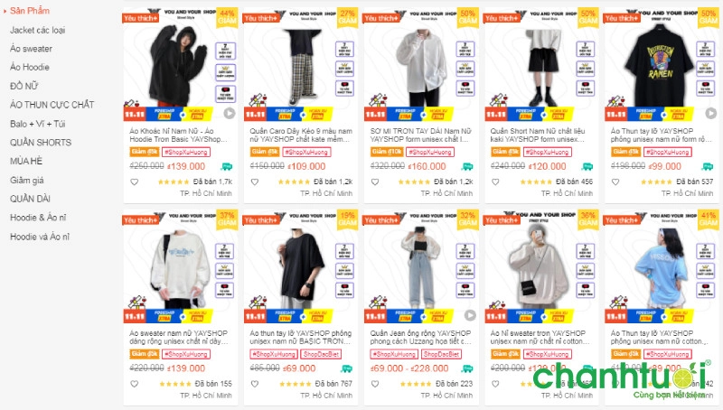Image resolution: width=723 pixels, height=410 pixels.
Task: Play video on black hoodie product image
Action: [x=230, y=113]
